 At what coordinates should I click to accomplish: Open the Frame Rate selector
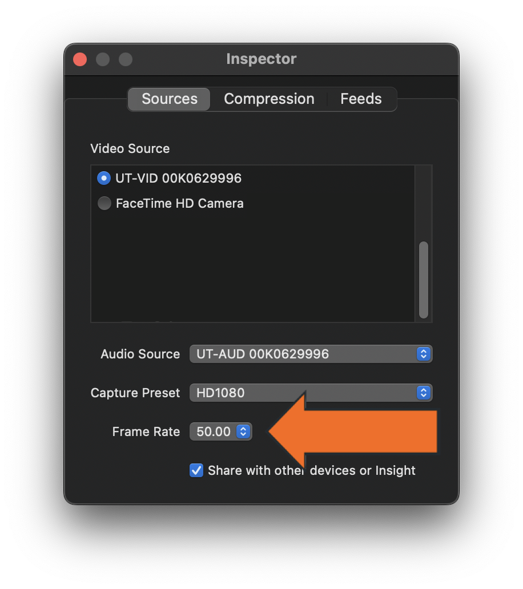pos(220,431)
